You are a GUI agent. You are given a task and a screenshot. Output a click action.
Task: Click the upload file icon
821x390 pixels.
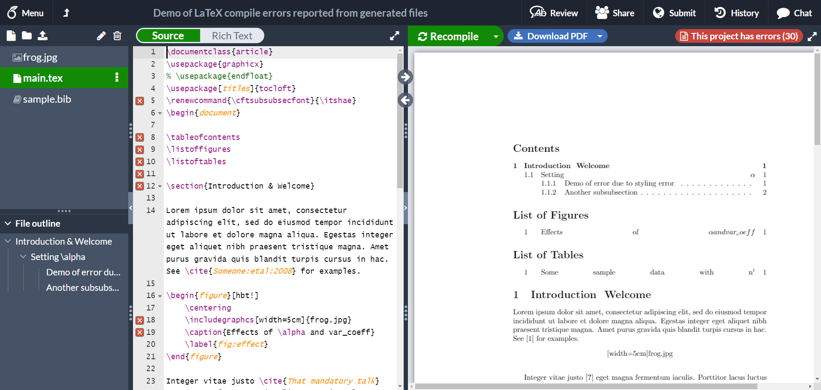point(43,36)
